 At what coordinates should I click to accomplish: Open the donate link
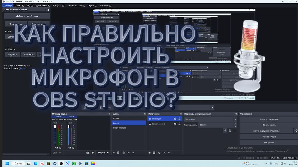[23, 68]
